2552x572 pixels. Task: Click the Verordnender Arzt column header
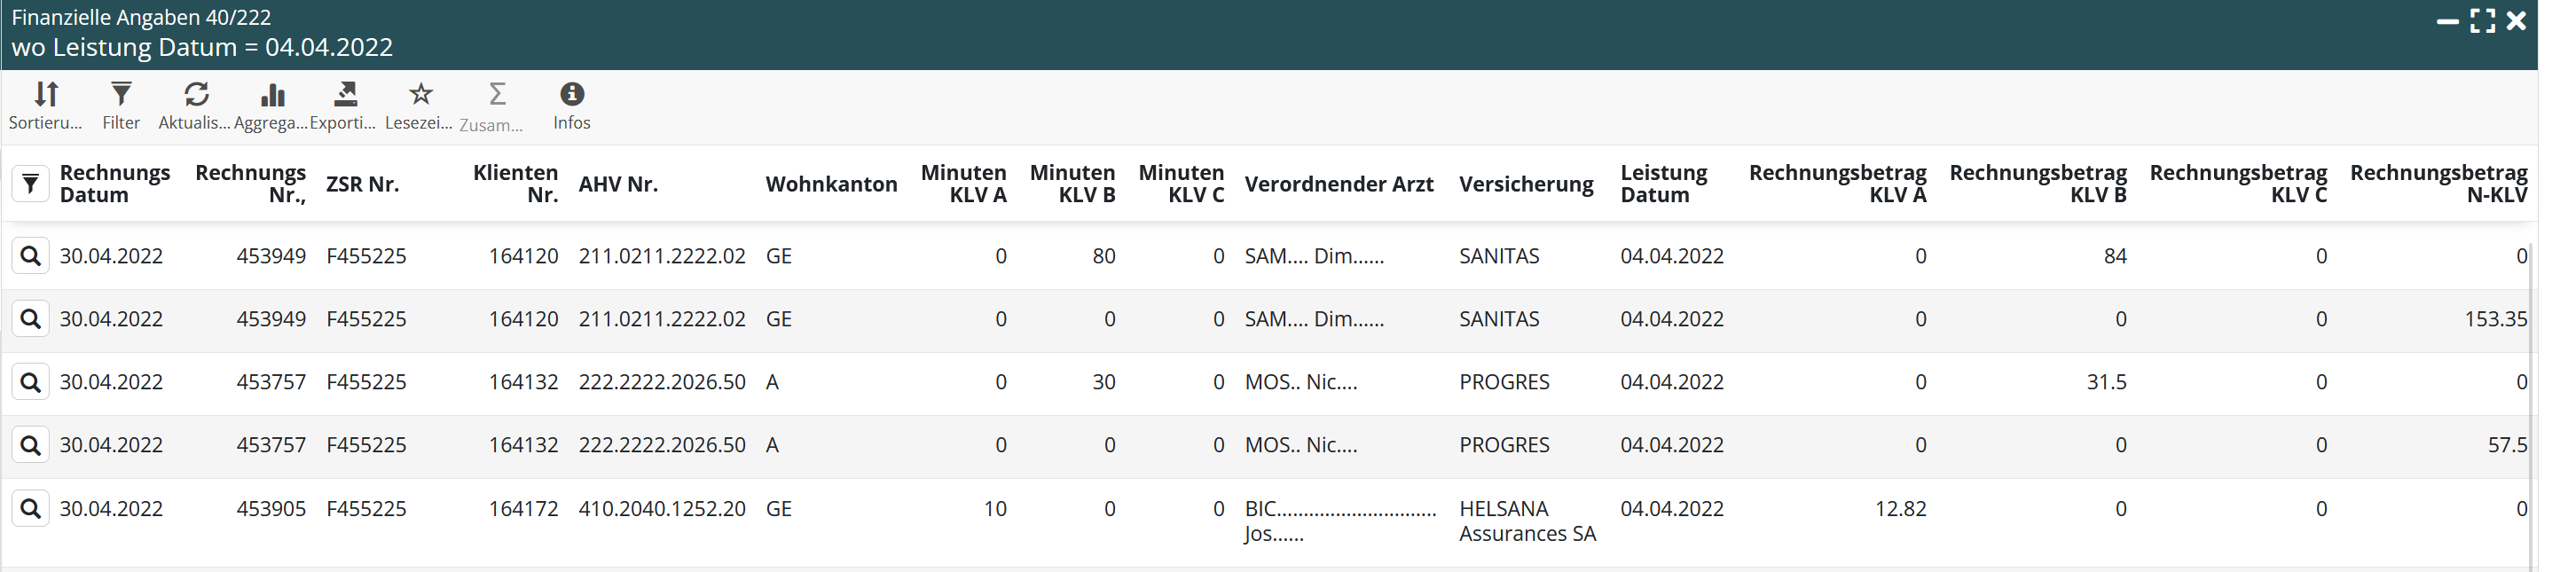tap(1339, 184)
